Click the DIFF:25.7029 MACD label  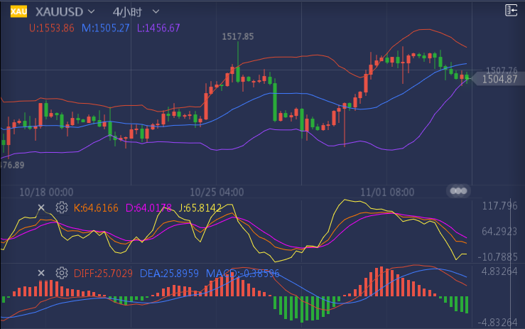(x=103, y=273)
